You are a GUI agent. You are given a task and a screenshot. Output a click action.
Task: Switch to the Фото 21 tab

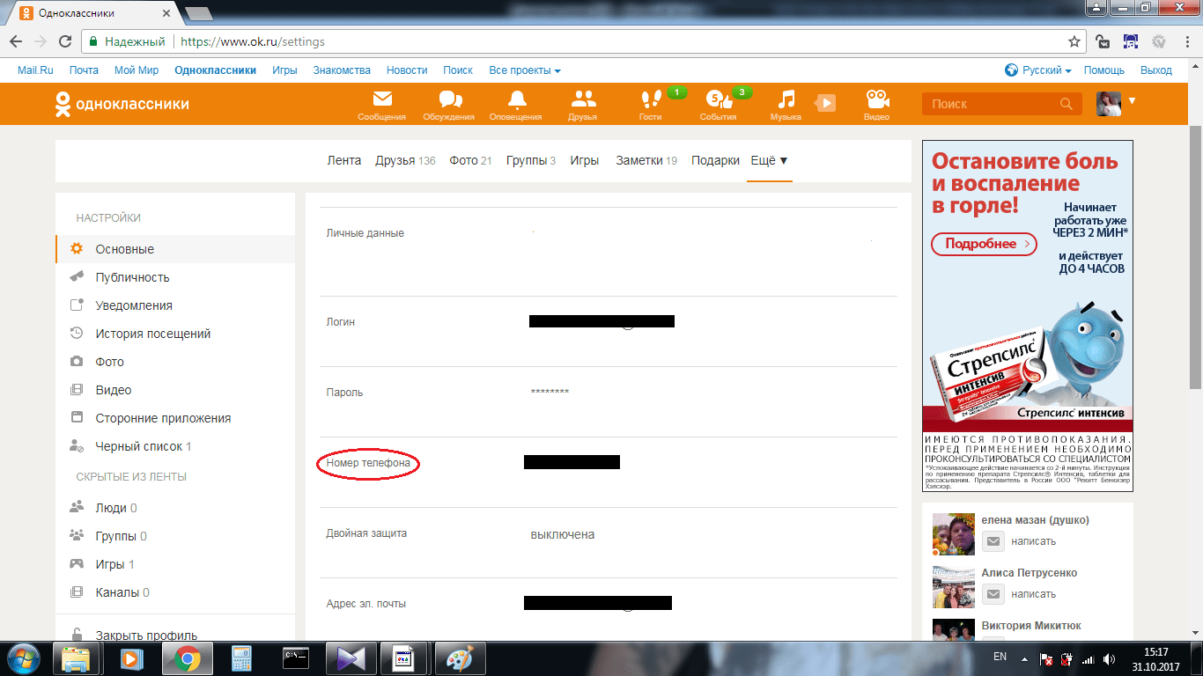click(470, 160)
